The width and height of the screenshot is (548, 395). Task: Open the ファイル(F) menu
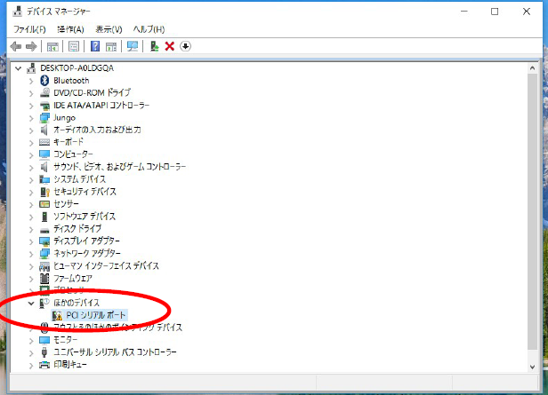(x=28, y=29)
